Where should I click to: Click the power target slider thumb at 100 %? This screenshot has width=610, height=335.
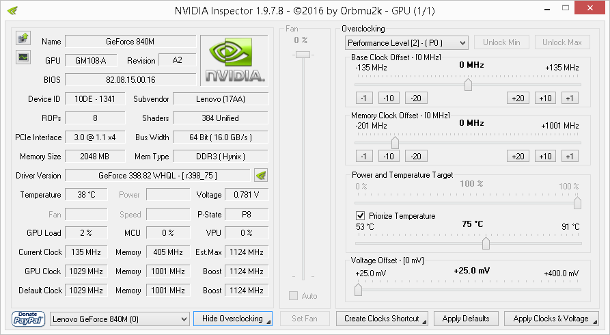577,203
